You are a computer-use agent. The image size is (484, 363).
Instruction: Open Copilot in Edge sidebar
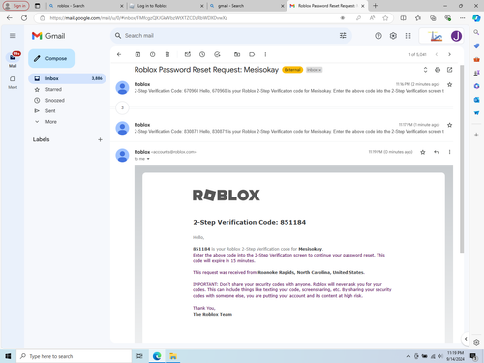coord(476,18)
